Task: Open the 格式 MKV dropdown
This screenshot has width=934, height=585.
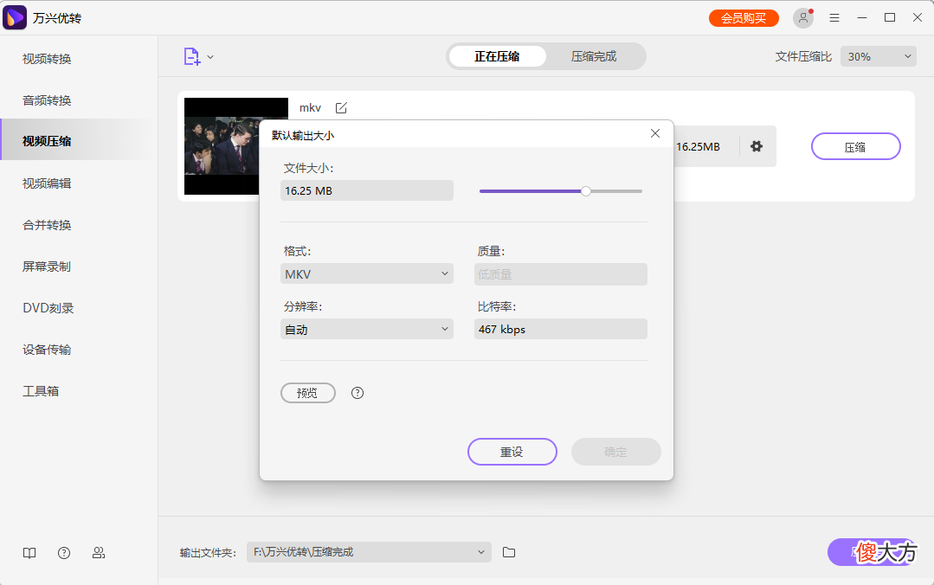Action: pos(367,274)
